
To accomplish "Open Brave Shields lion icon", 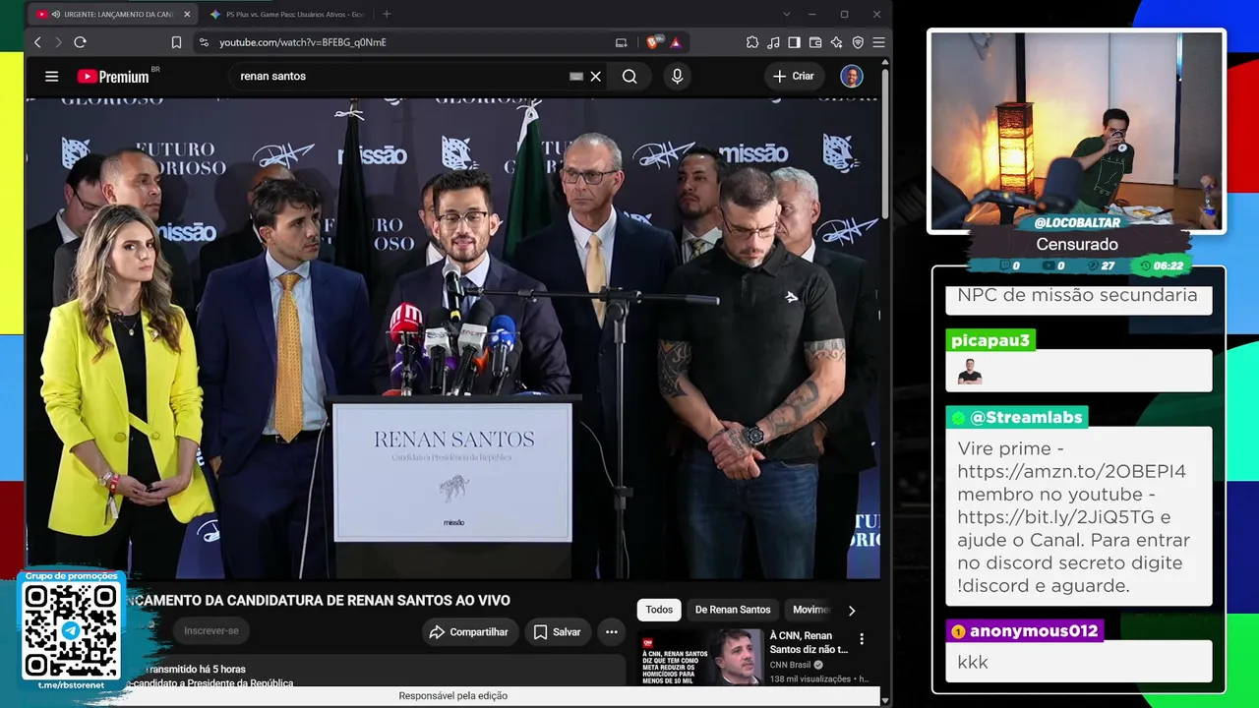I will [x=652, y=42].
